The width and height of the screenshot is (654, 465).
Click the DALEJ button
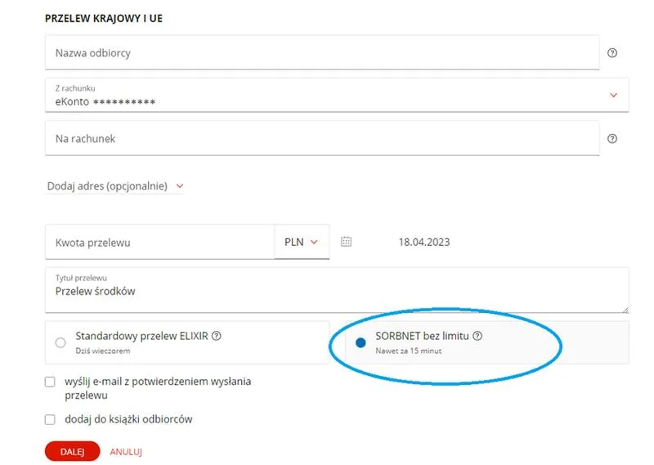pos(72,451)
